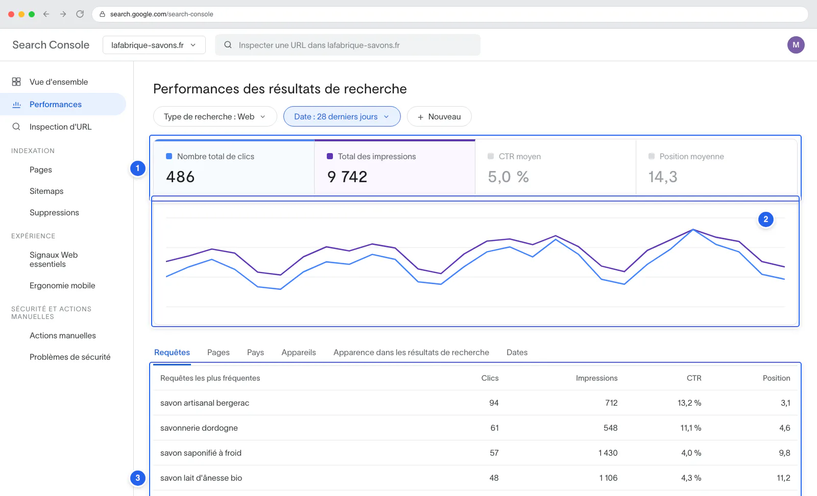The image size is (817, 496).
Task: Open Vue d'ensemble in sidebar
Action: click(63, 82)
